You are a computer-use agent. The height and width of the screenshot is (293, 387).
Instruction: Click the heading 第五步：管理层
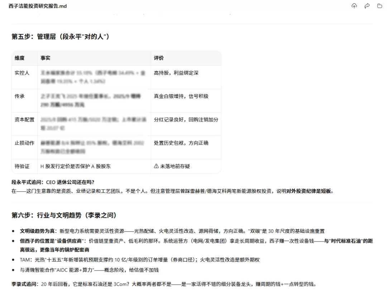click(61, 37)
